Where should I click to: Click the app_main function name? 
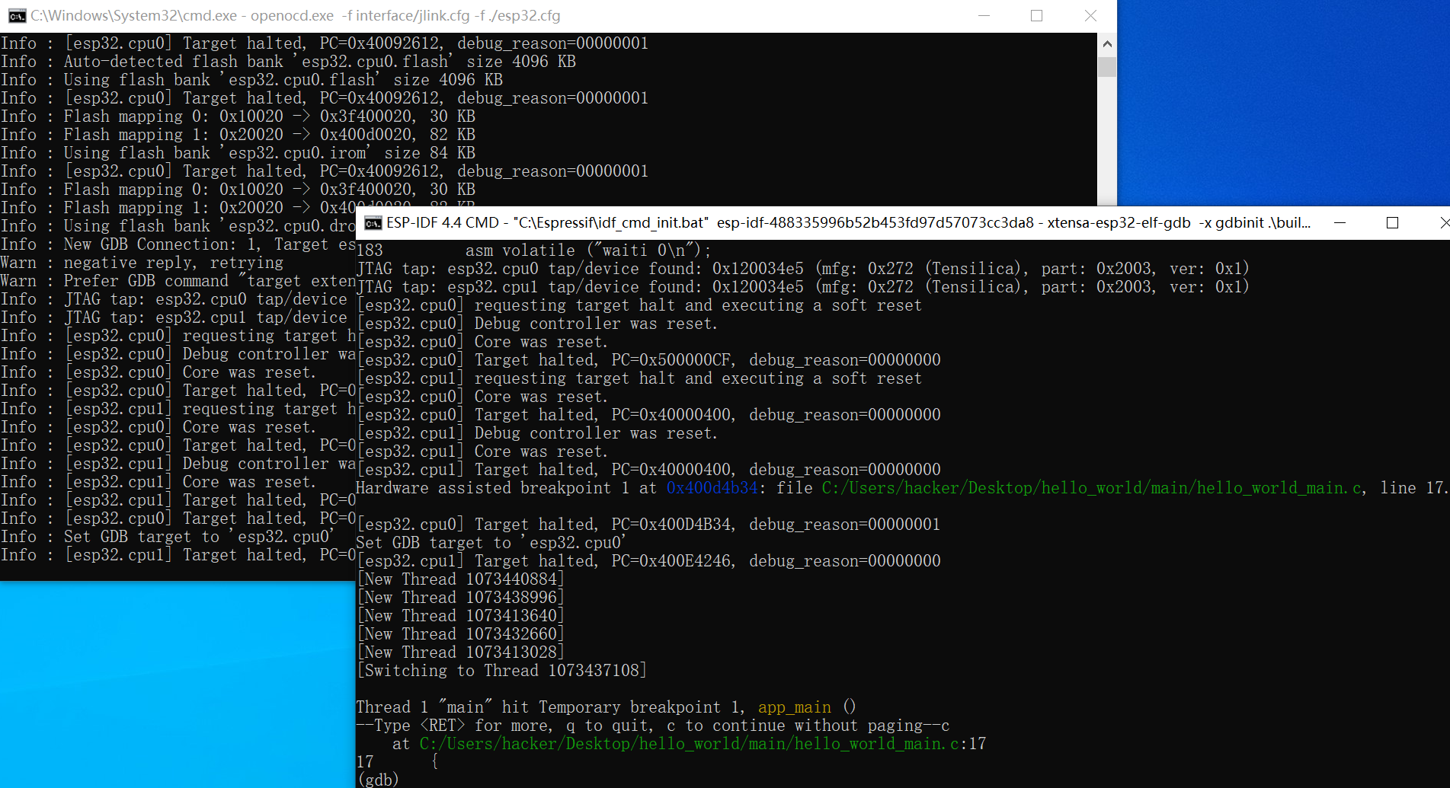click(794, 707)
